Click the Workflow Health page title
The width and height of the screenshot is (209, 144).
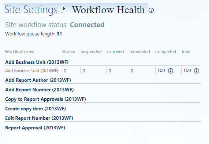[108, 10]
